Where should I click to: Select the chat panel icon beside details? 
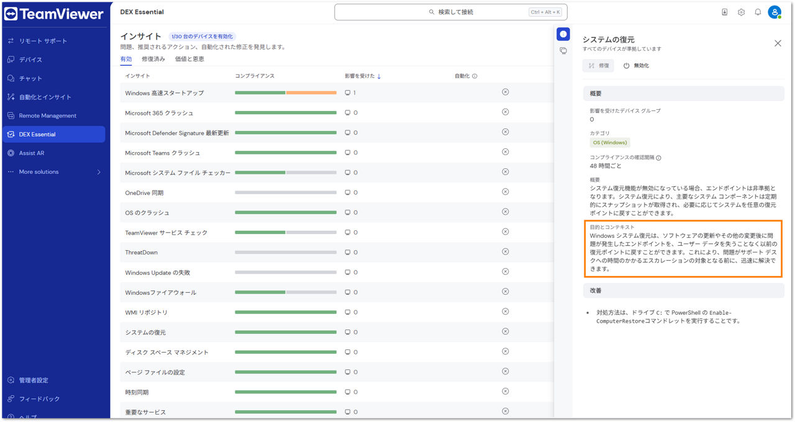coord(563,51)
